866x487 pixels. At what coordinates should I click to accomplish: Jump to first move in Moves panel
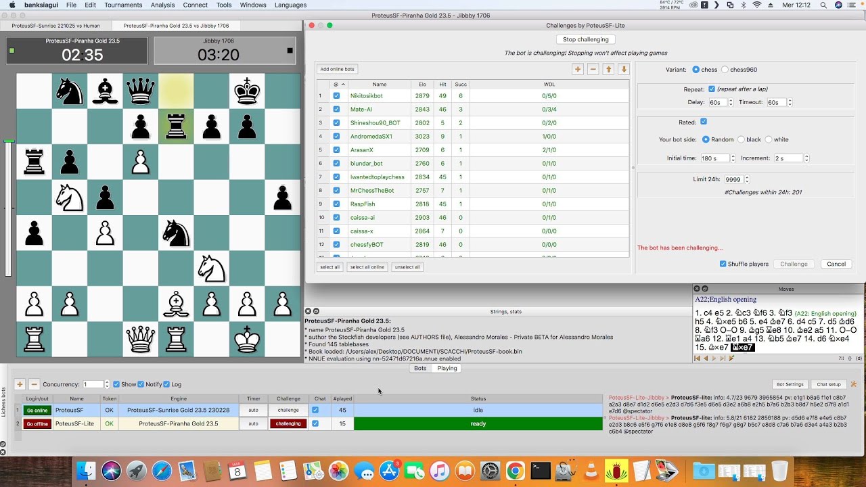(698, 358)
